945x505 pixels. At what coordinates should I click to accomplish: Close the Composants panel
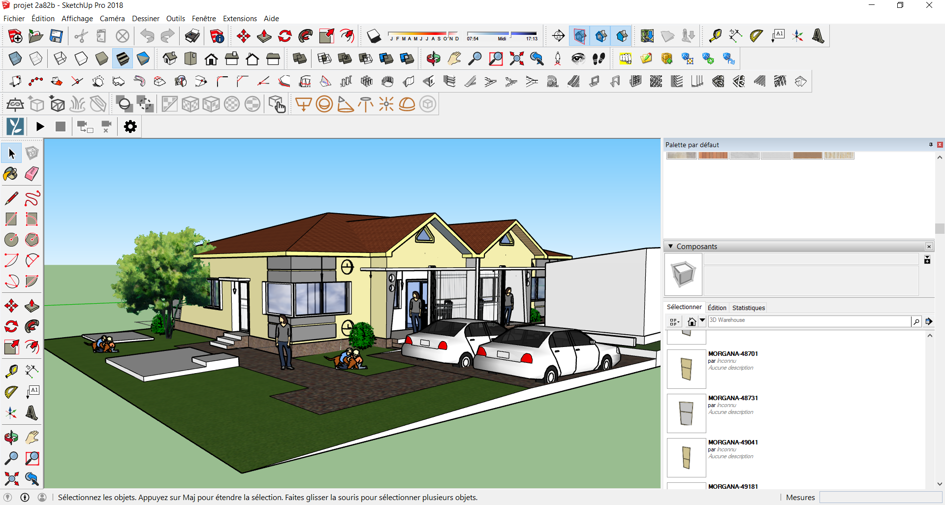pyautogui.click(x=929, y=247)
